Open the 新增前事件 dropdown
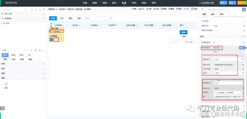 tap(229, 42)
